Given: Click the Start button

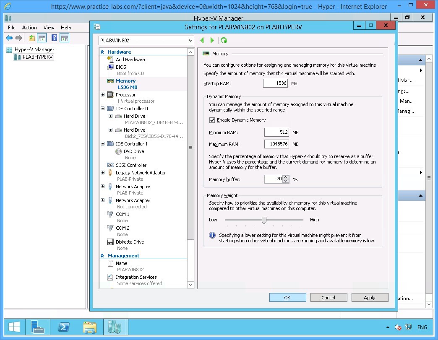Looking at the screenshot, I should coord(14,327).
